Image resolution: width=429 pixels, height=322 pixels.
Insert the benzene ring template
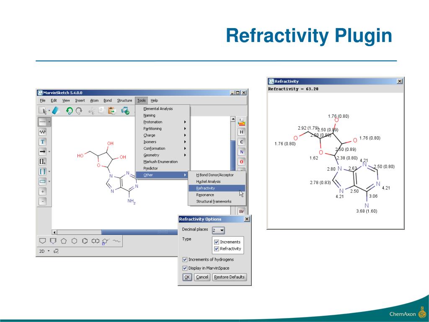point(85,241)
